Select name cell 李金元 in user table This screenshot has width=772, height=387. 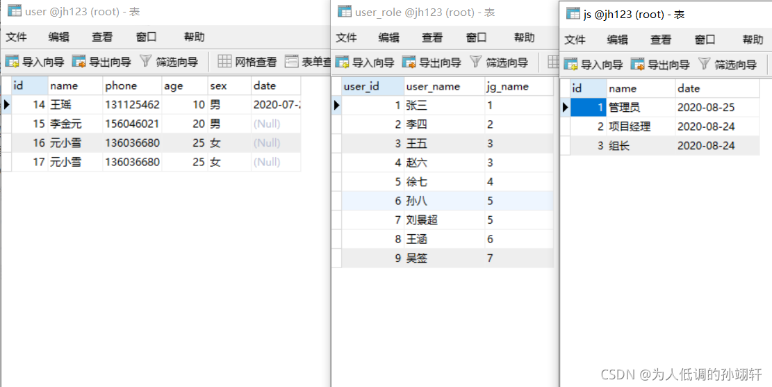click(x=75, y=124)
